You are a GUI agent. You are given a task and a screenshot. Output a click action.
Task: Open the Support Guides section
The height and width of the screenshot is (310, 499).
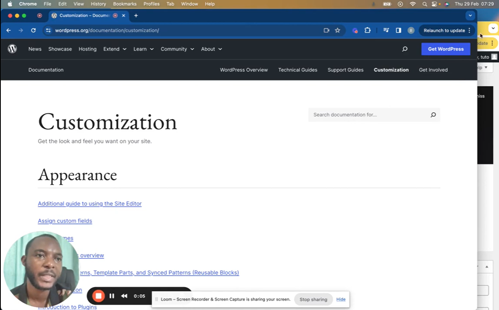point(345,70)
